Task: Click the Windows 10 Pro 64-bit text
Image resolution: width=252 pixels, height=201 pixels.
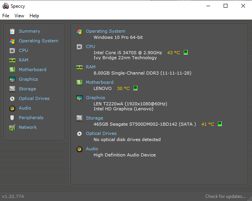Action: (x=118, y=37)
